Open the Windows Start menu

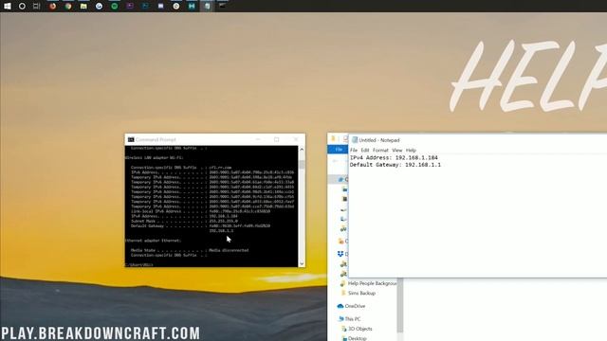(7, 6)
